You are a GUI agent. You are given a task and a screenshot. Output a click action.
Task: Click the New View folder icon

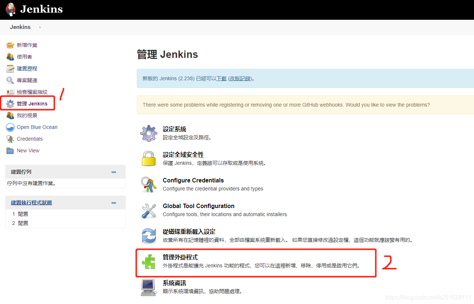[10, 151]
